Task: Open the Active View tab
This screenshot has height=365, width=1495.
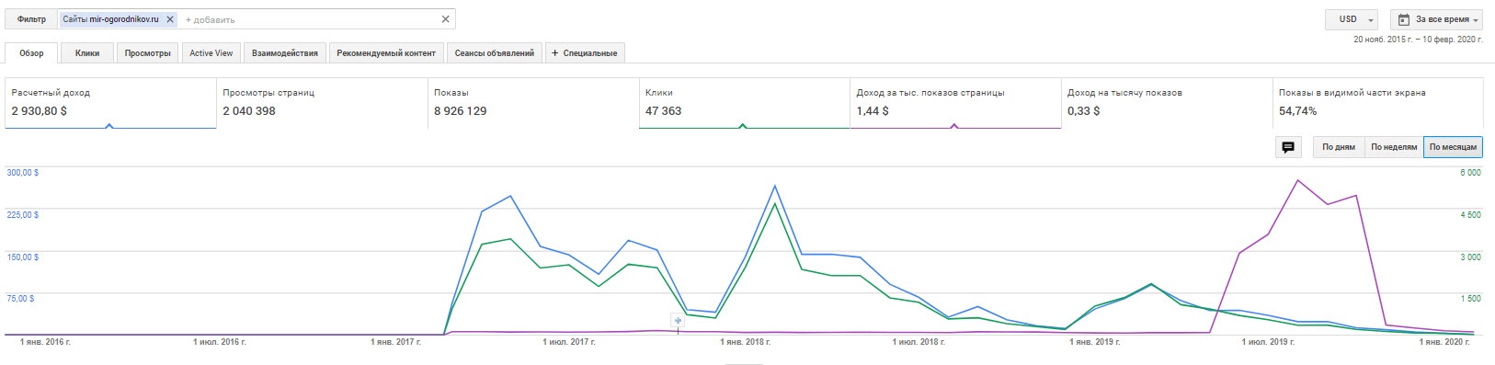Action: (x=211, y=53)
